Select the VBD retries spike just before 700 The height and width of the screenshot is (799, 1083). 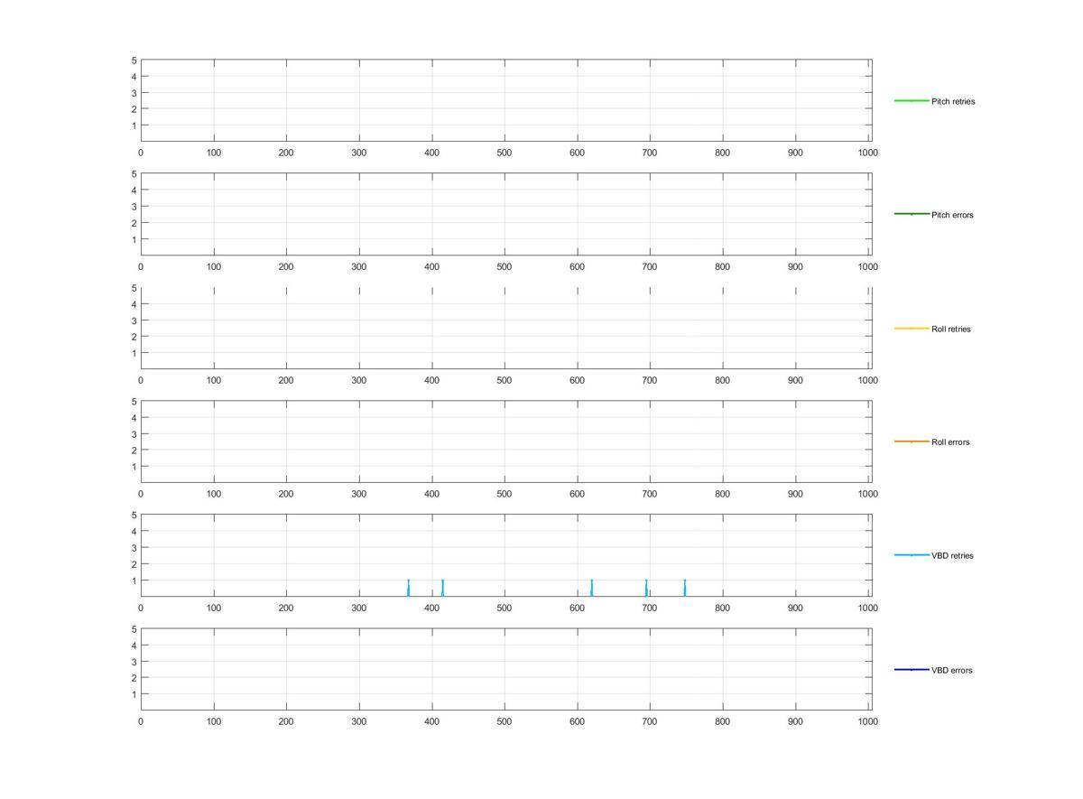(x=646, y=588)
